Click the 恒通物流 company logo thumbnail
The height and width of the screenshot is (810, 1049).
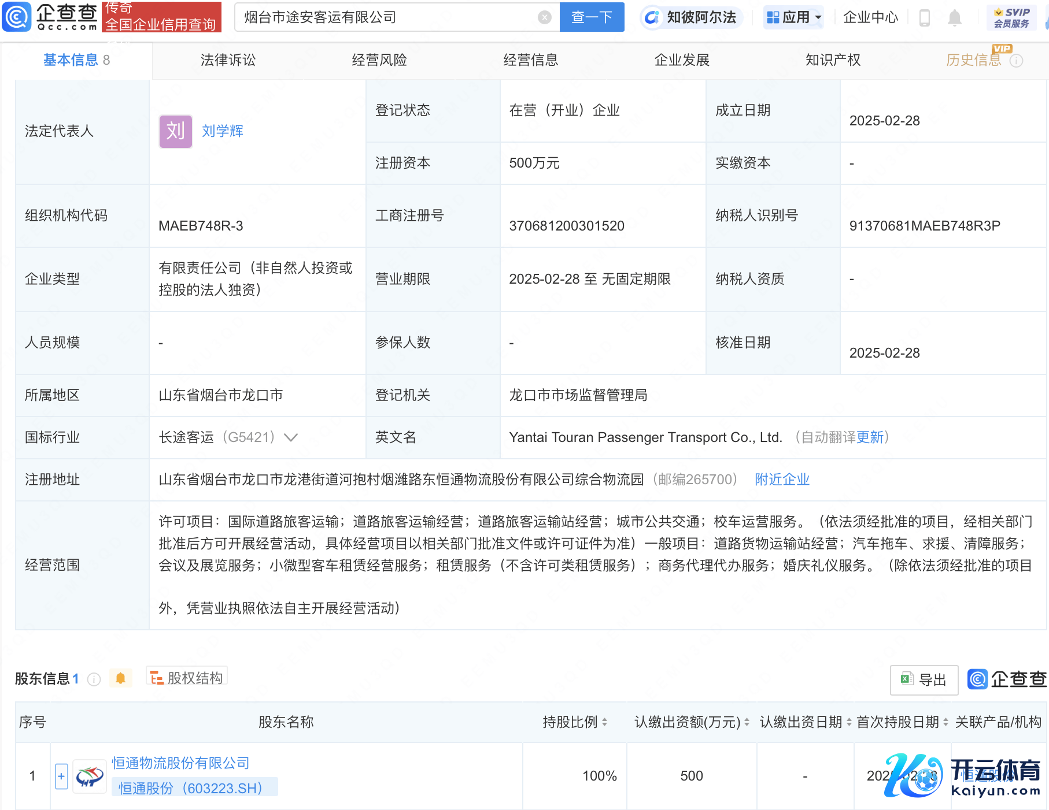pyautogui.click(x=90, y=776)
